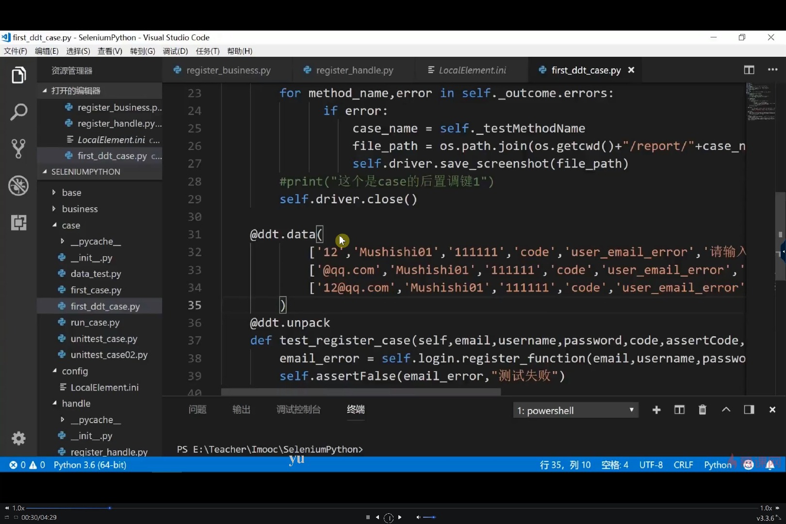The image size is (786, 524).
Task: Open data_test.py in file tree
Action: coord(96,274)
